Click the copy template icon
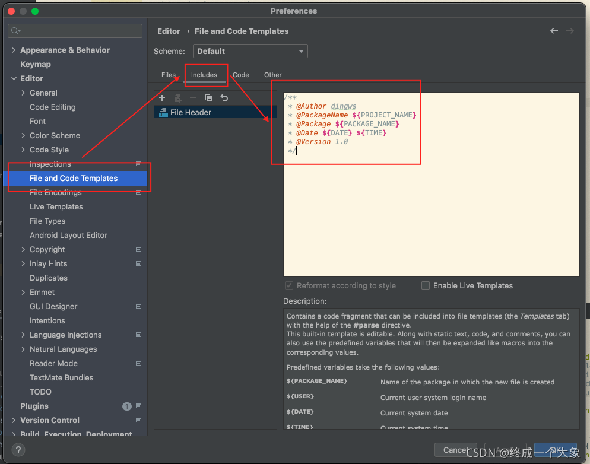The image size is (590, 464). tap(208, 98)
